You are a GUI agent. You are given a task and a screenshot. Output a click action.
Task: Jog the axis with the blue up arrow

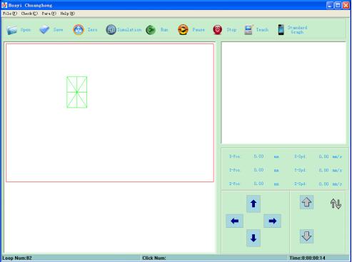pyautogui.click(x=253, y=204)
